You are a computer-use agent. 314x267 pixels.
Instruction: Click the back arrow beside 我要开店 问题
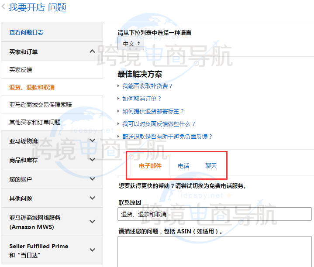tap(4, 7)
